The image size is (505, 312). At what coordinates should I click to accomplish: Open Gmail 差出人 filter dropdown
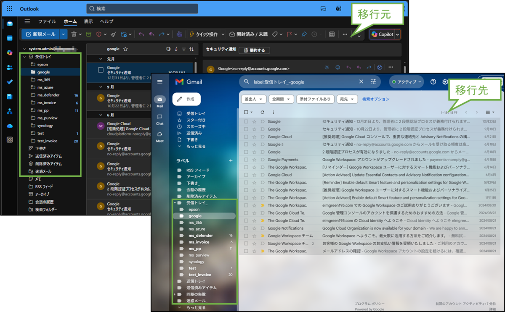click(x=254, y=99)
